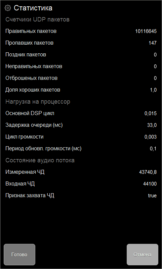The height and width of the screenshot is (269, 162).
Task: Click the Пропавших пакетов row label
Action: pyautogui.click(x=29, y=43)
